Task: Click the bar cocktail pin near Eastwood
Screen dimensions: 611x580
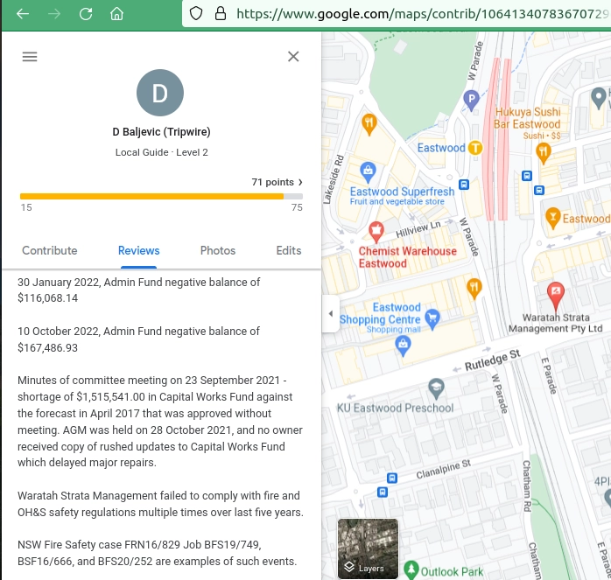Action: pos(552,218)
